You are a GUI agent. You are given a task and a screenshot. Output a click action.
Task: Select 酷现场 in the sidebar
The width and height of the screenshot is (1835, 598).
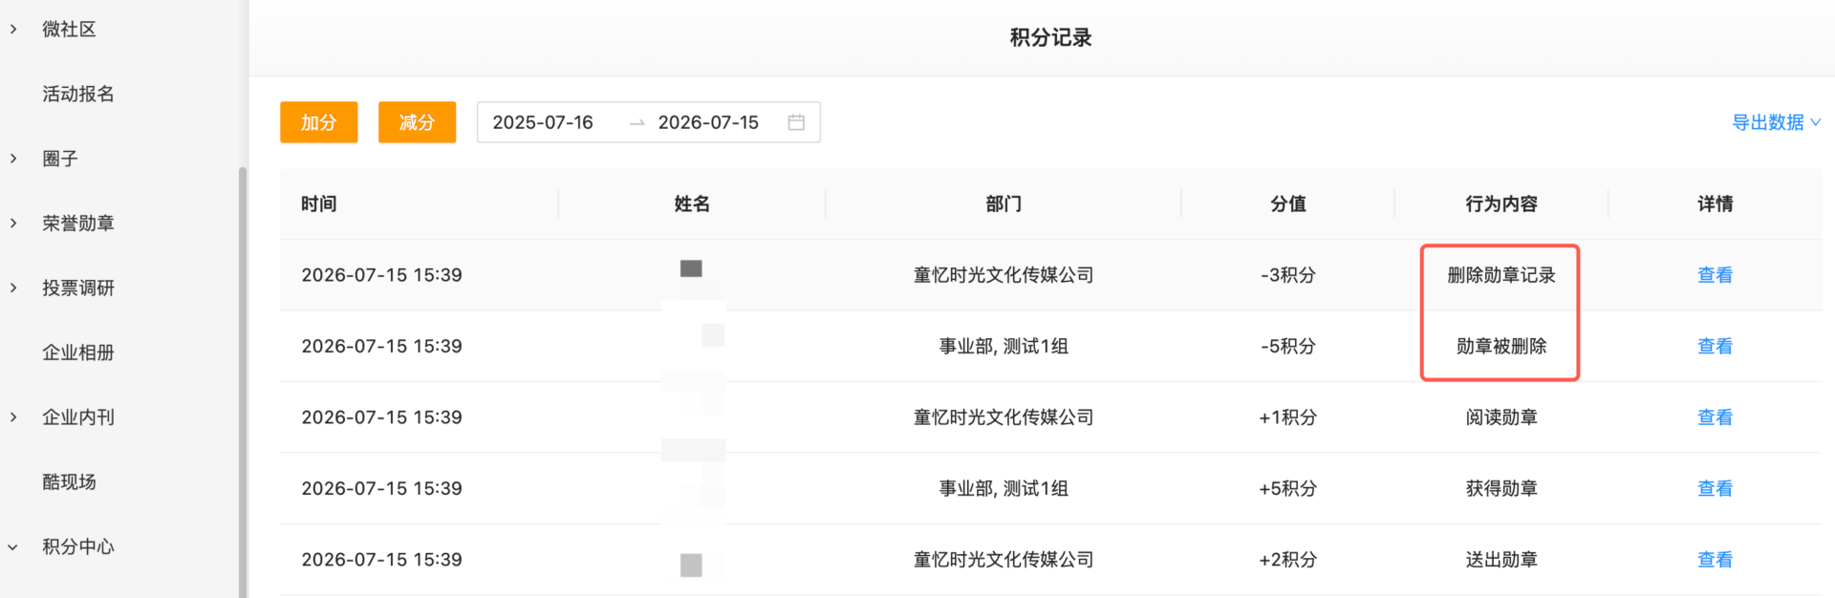pos(69,481)
